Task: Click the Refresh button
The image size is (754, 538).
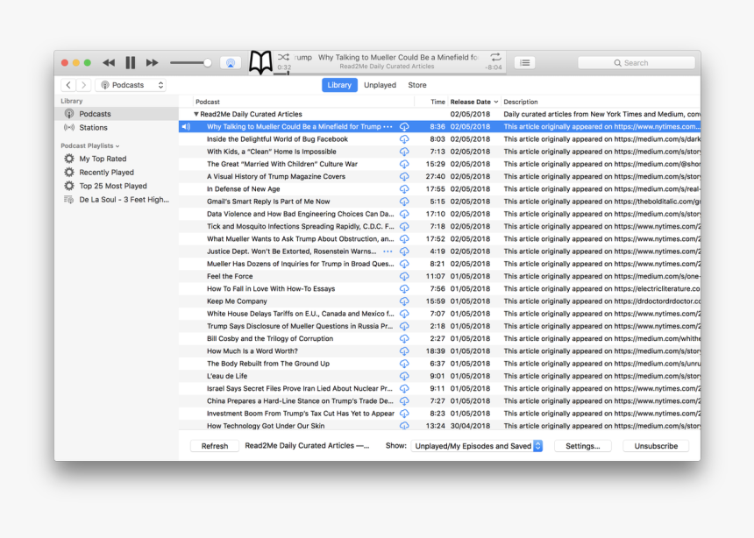Action: 215,446
